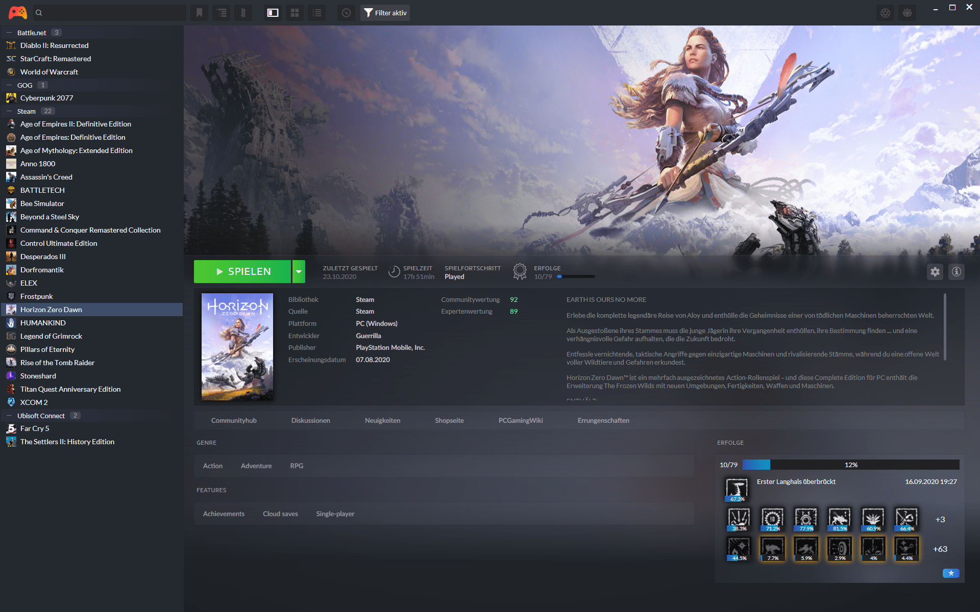Click the achievement progress bar under ERFOLGE 10/79

pyautogui.click(x=576, y=276)
